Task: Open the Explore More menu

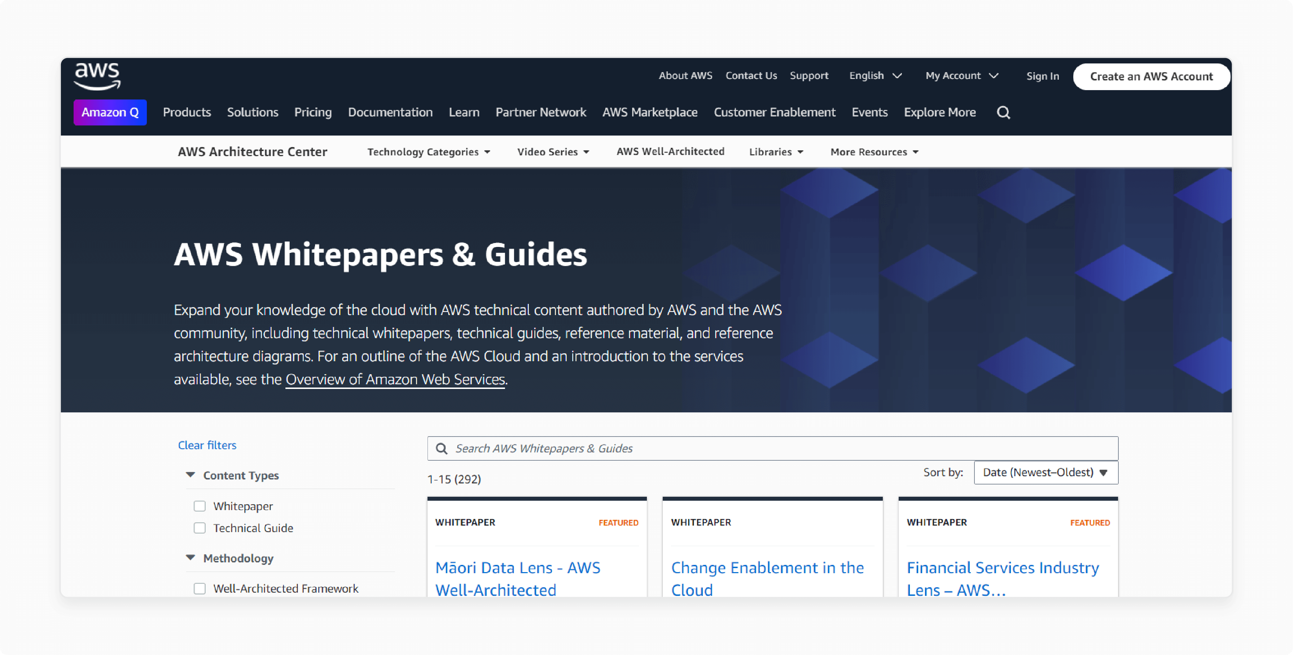Action: 940,112
